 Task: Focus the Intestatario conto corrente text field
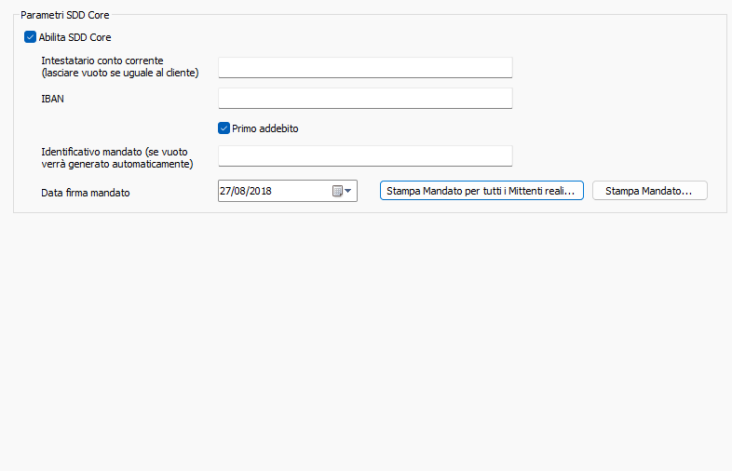[365, 67]
